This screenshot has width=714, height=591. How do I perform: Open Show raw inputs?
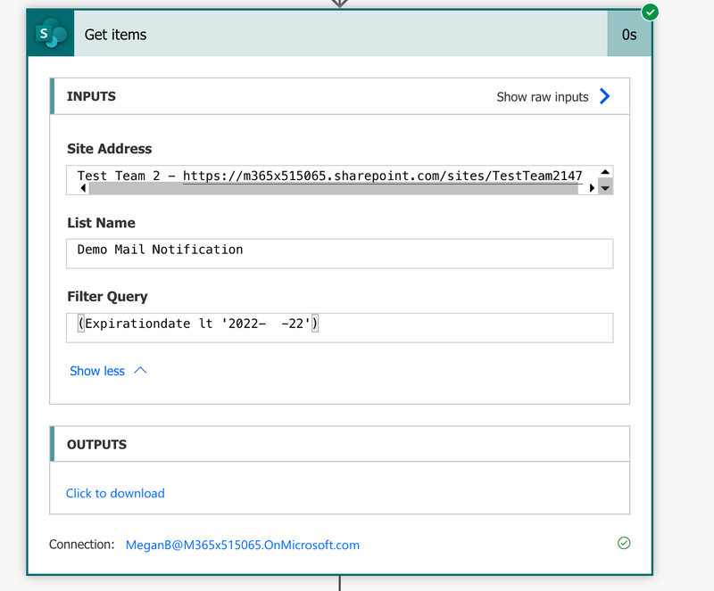tap(543, 97)
